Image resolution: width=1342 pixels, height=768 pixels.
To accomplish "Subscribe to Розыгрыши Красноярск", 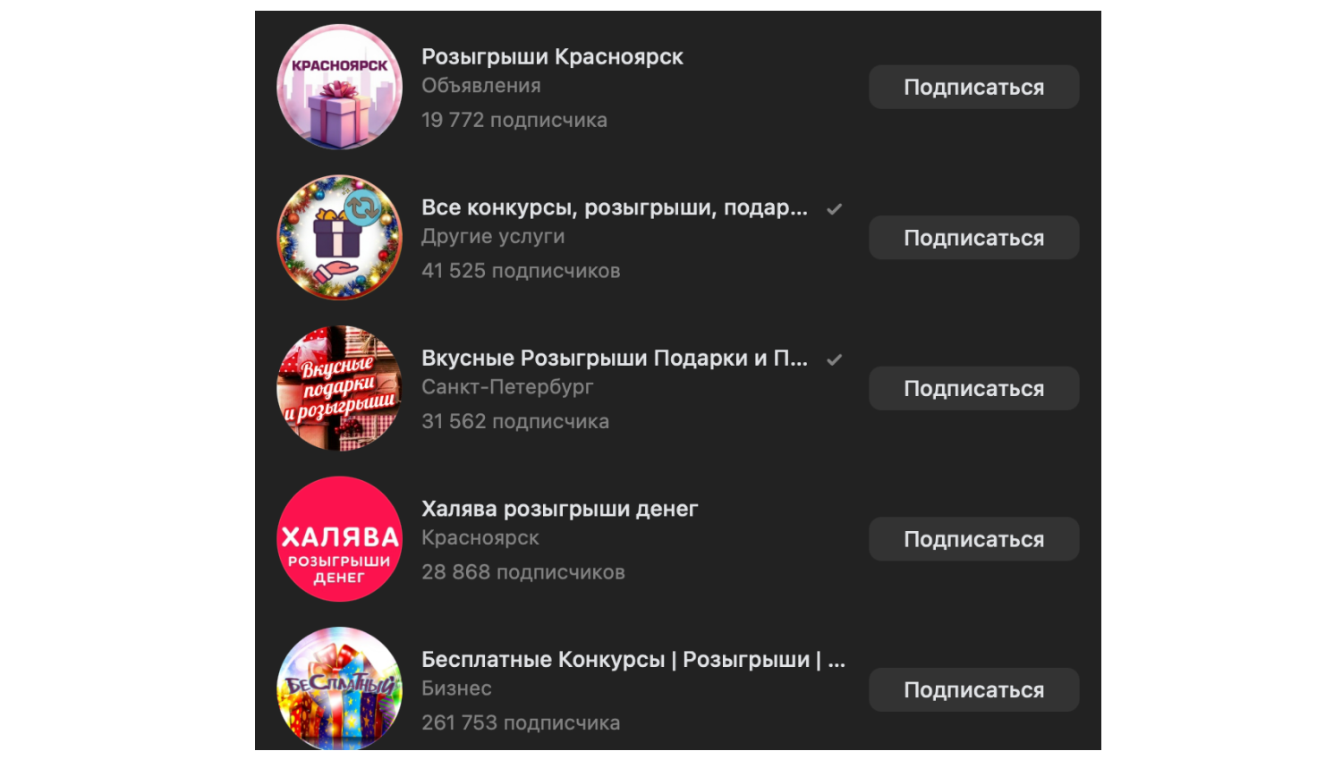I will (x=973, y=87).
